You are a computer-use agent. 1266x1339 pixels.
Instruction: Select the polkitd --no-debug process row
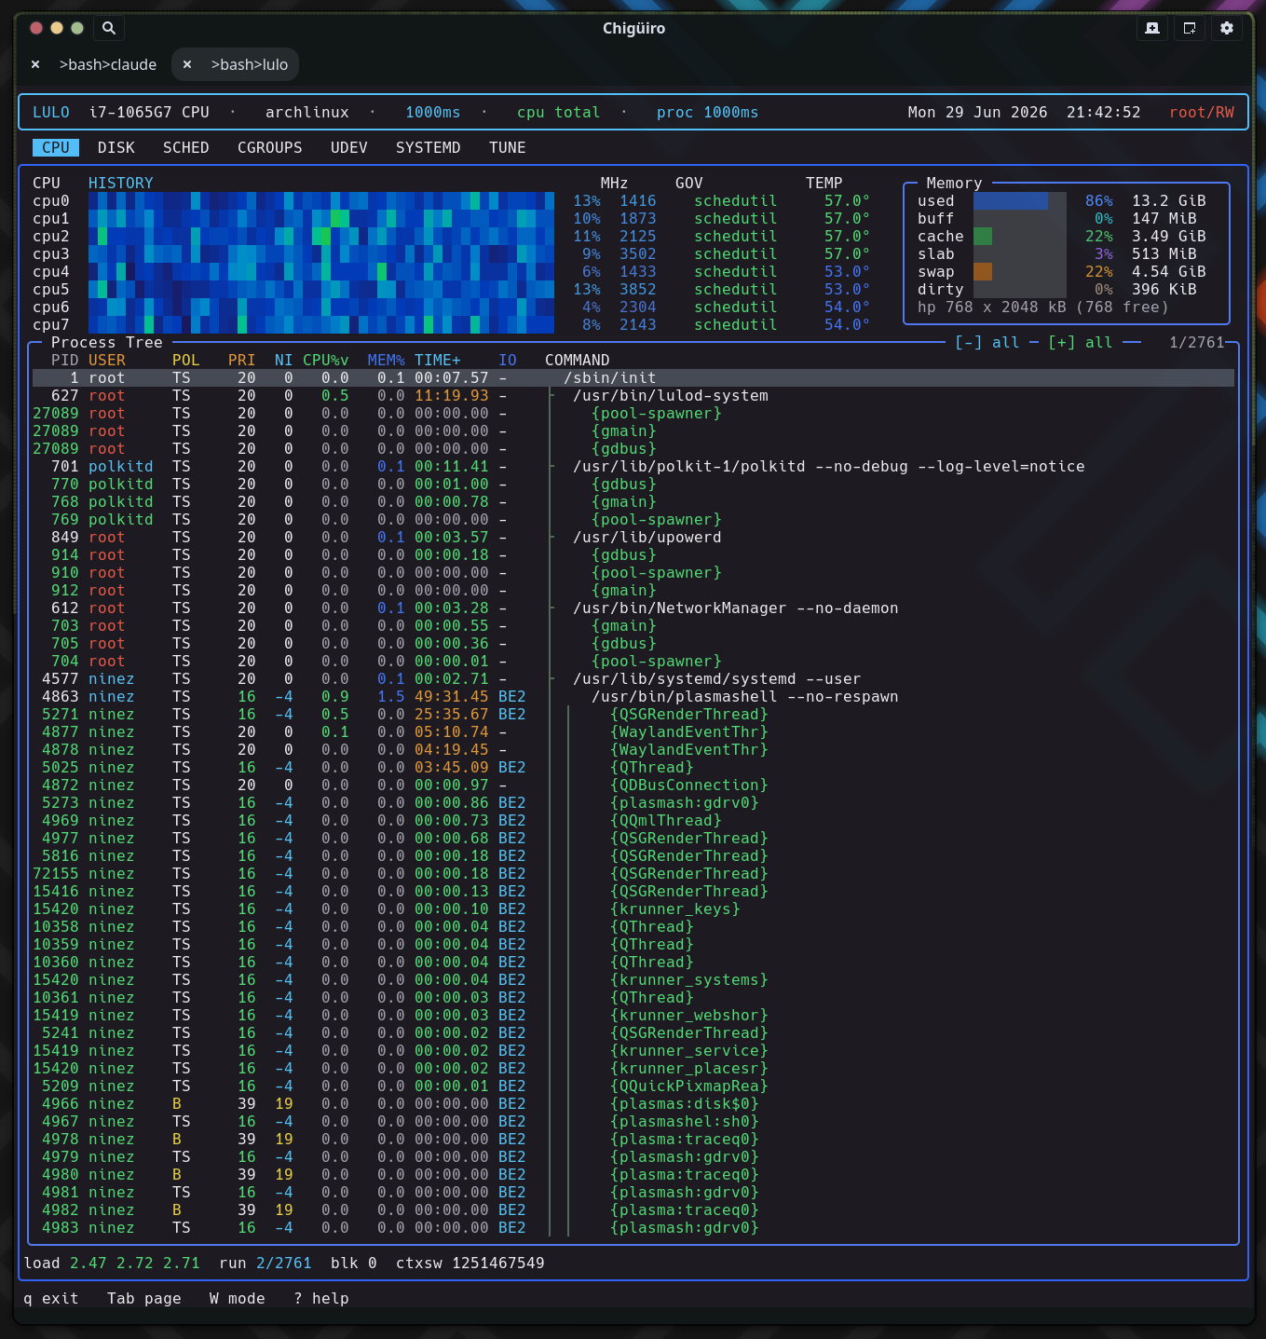tap(633, 466)
